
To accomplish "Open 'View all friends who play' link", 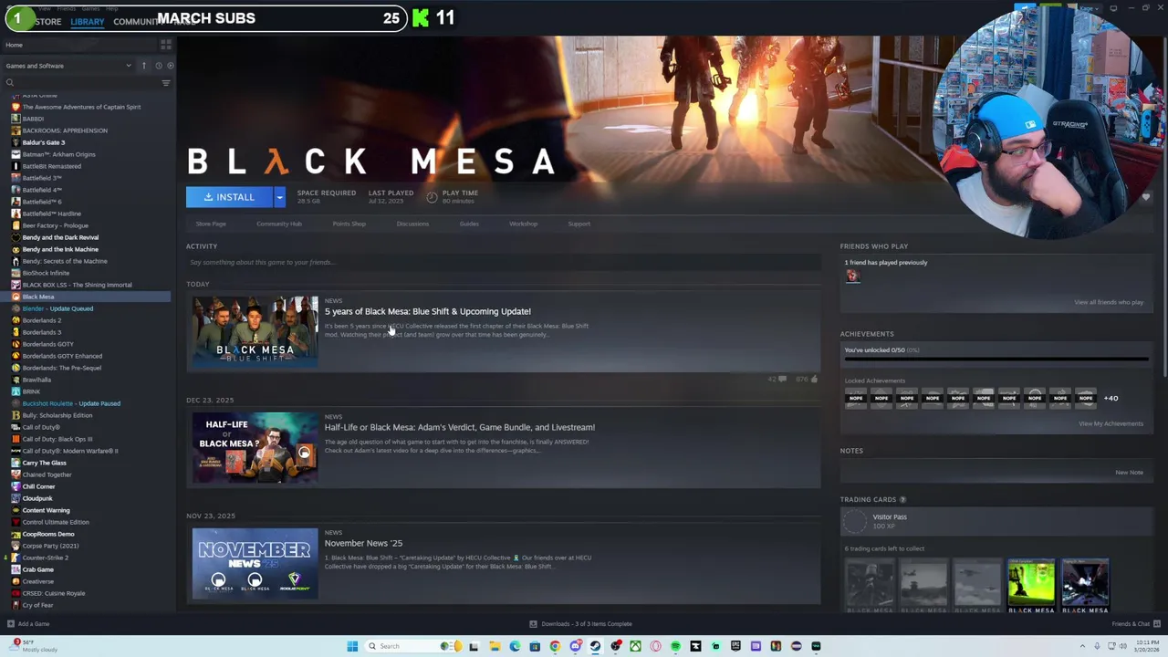I will point(1109,302).
